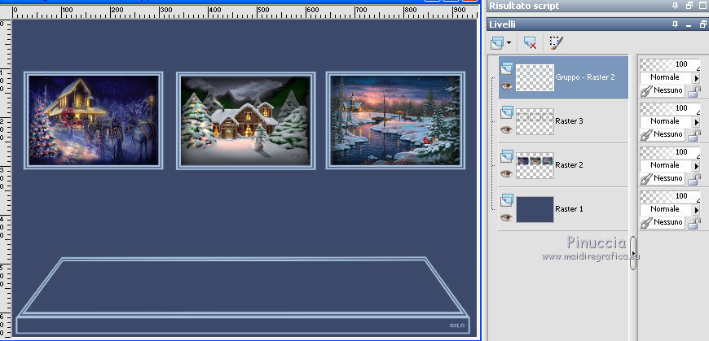Image resolution: width=709 pixels, height=341 pixels.
Task: Select the Raster 3 layer thumbnail
Action: click(535, 121)
